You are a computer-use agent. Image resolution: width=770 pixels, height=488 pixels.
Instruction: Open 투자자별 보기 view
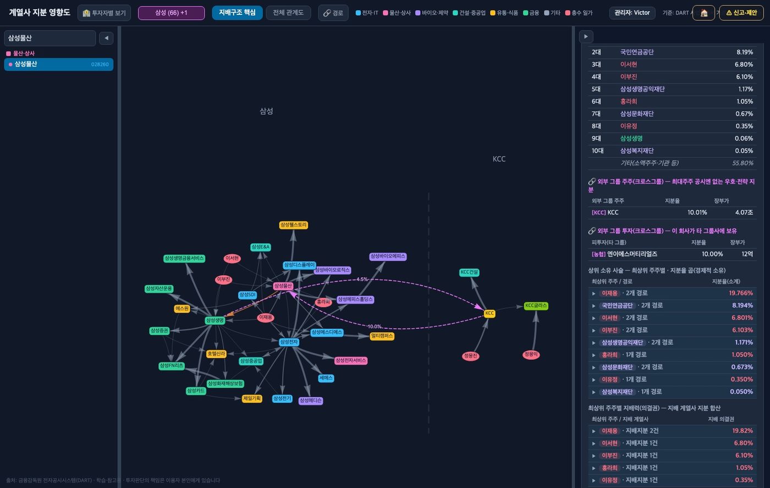pos(104,13)
